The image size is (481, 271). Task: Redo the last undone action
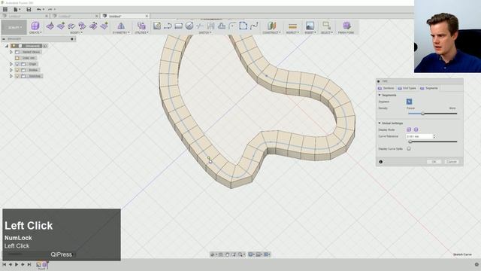[50, 10]
